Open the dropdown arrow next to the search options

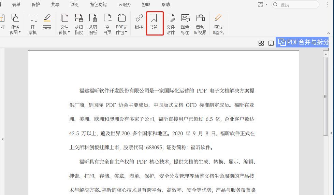tap(266, 4)
